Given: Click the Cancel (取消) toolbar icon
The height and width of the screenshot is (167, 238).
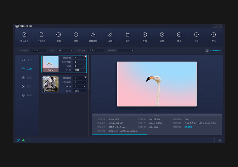Looking at the screenshot, I should pyautogui.click(x=76, y=35).
